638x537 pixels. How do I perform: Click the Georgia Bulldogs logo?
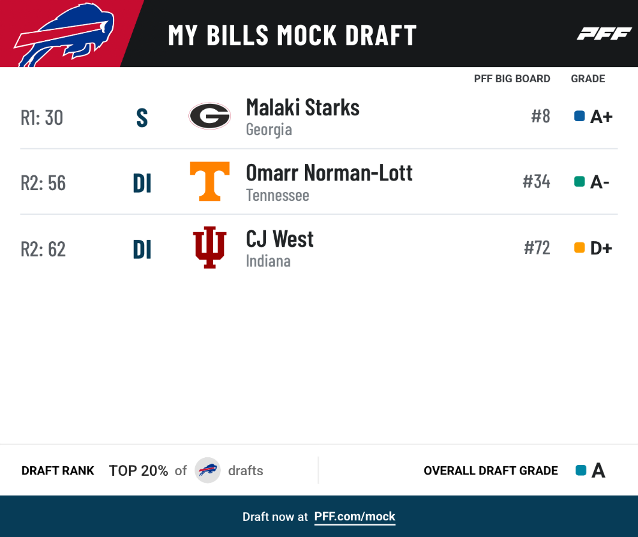pos(209,116)
